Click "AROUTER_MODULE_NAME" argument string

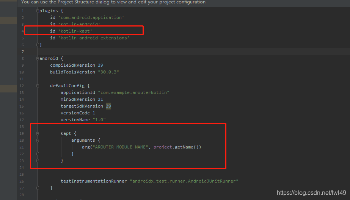coord(120,147)
